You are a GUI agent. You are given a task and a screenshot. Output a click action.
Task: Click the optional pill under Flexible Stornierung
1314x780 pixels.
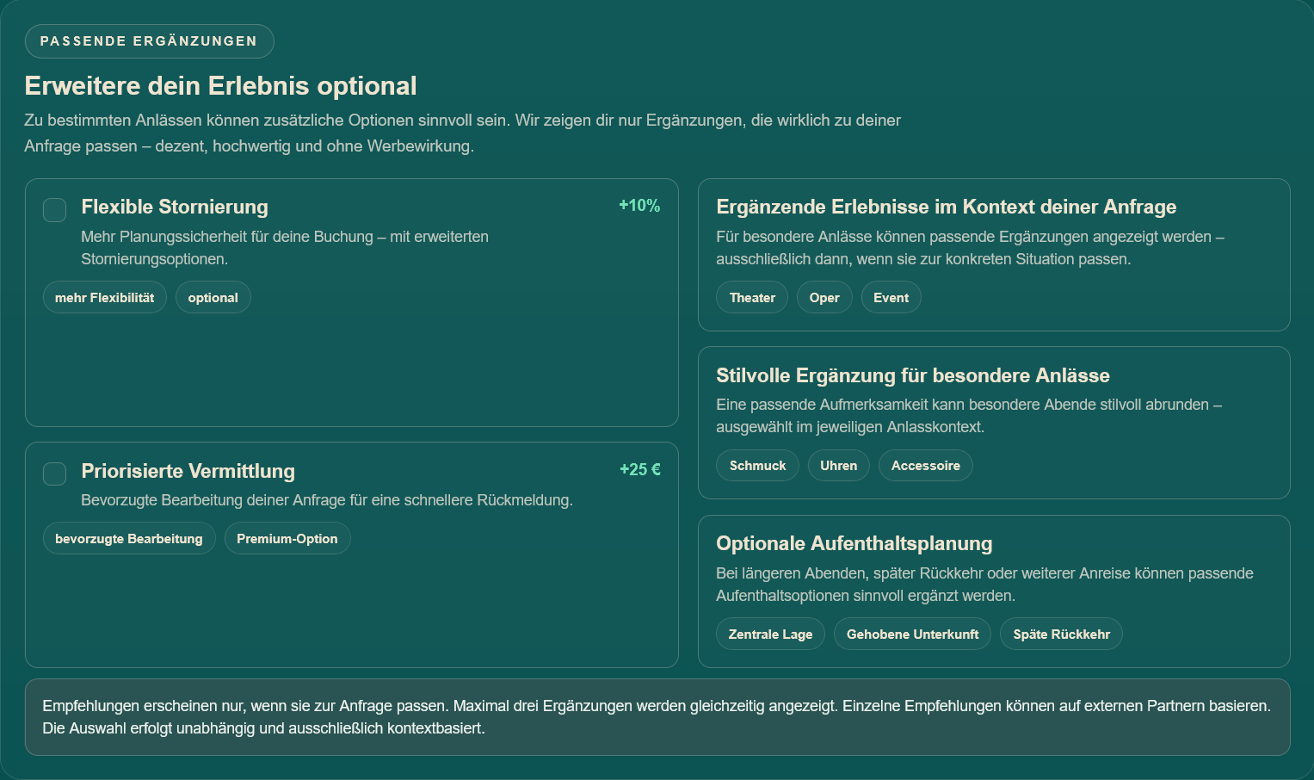pyautogui.click(x=213, y=298)
